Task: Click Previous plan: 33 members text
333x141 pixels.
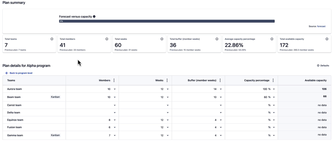Action: click(72, 50)
